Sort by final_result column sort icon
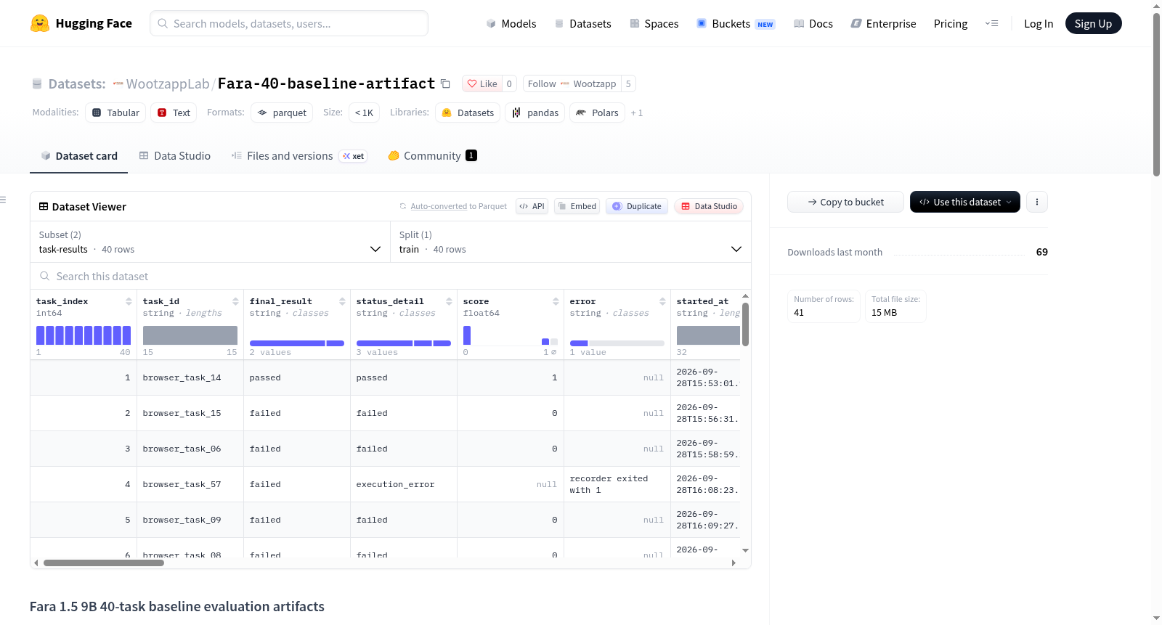Image resolution: width=1162 pixels, height=625 pixels. coord(342,301)
